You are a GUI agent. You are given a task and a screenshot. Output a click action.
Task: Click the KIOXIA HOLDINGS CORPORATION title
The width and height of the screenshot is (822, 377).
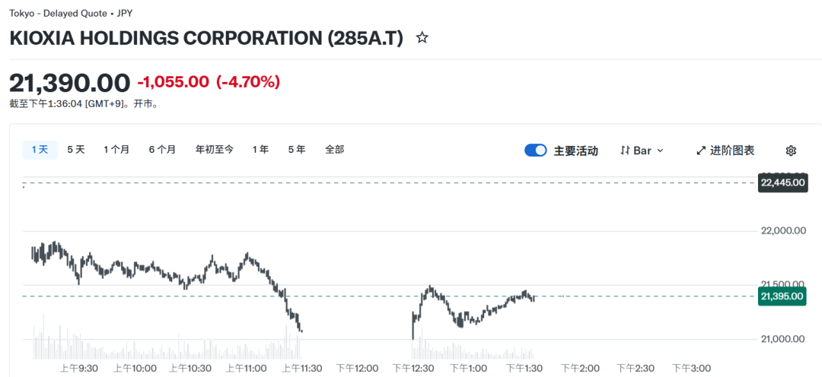click(x=205, y=38)
